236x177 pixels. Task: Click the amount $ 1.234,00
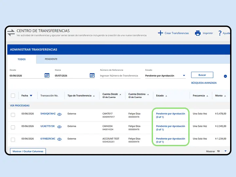pos(221,139)
